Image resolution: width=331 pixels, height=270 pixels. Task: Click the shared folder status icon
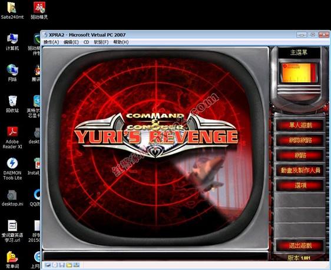69,265
